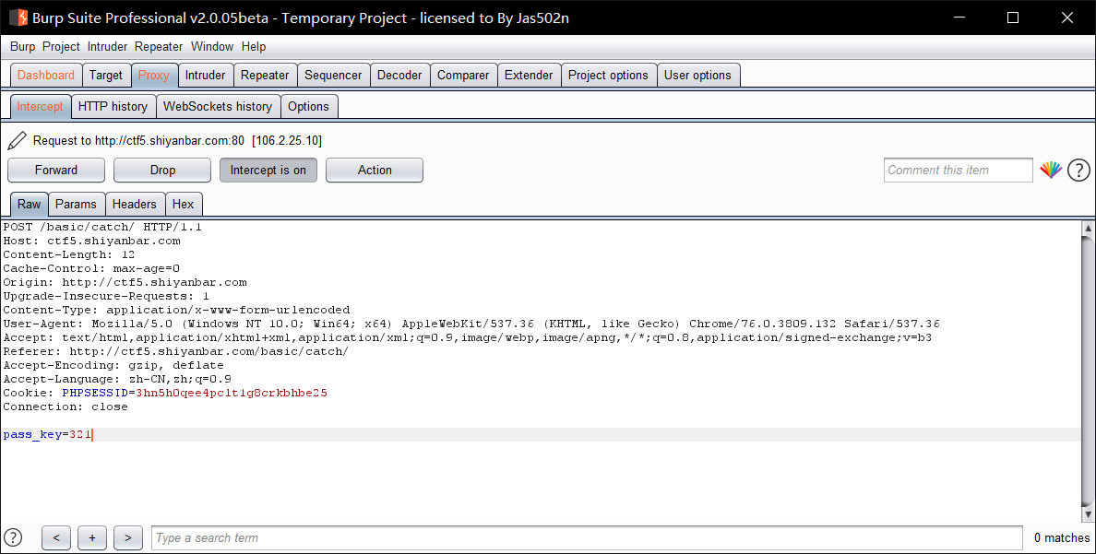Click the Connection: close header line

(65, 407)
